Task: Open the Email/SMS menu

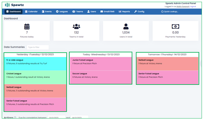Action: click(x=107, y=11)
